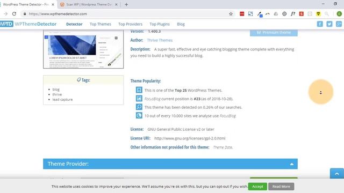Click the grey cloud drive extension icon
This screenshot has width=344, height=193.
click(276, 14)
